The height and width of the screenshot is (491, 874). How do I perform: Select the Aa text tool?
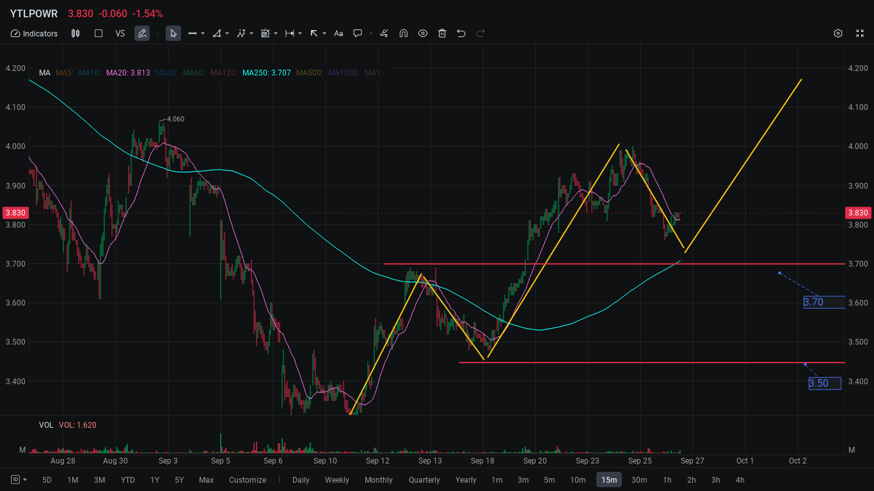point(338,33)
